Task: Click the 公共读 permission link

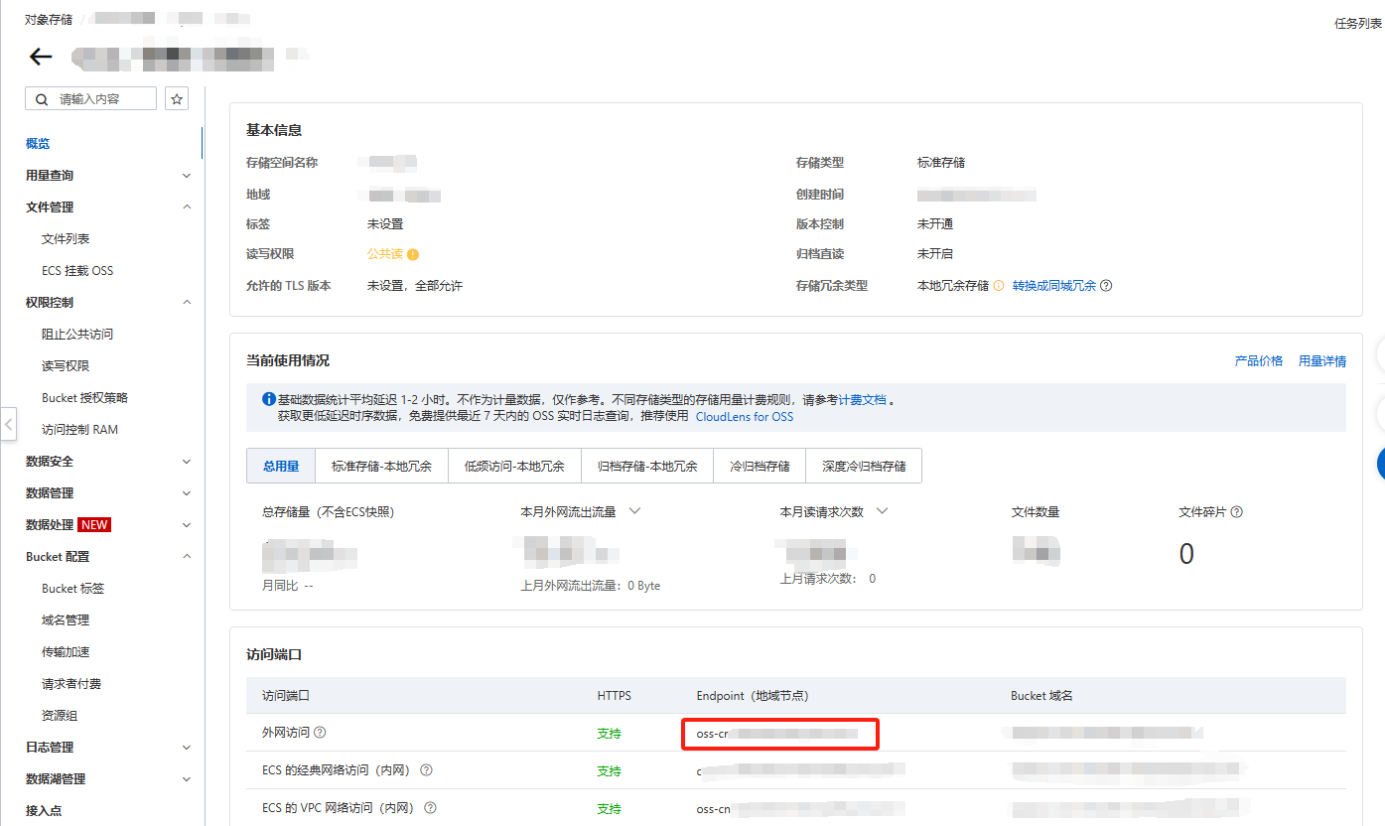Action: (385, 254)
